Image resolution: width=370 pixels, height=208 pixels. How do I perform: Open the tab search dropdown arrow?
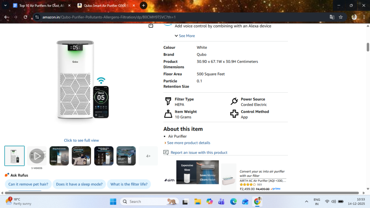5,5
